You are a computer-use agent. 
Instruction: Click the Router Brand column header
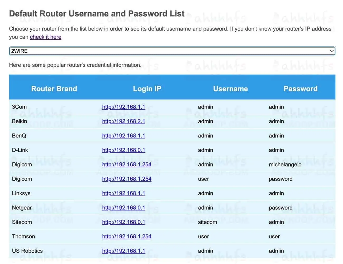(x=54, y=89)
